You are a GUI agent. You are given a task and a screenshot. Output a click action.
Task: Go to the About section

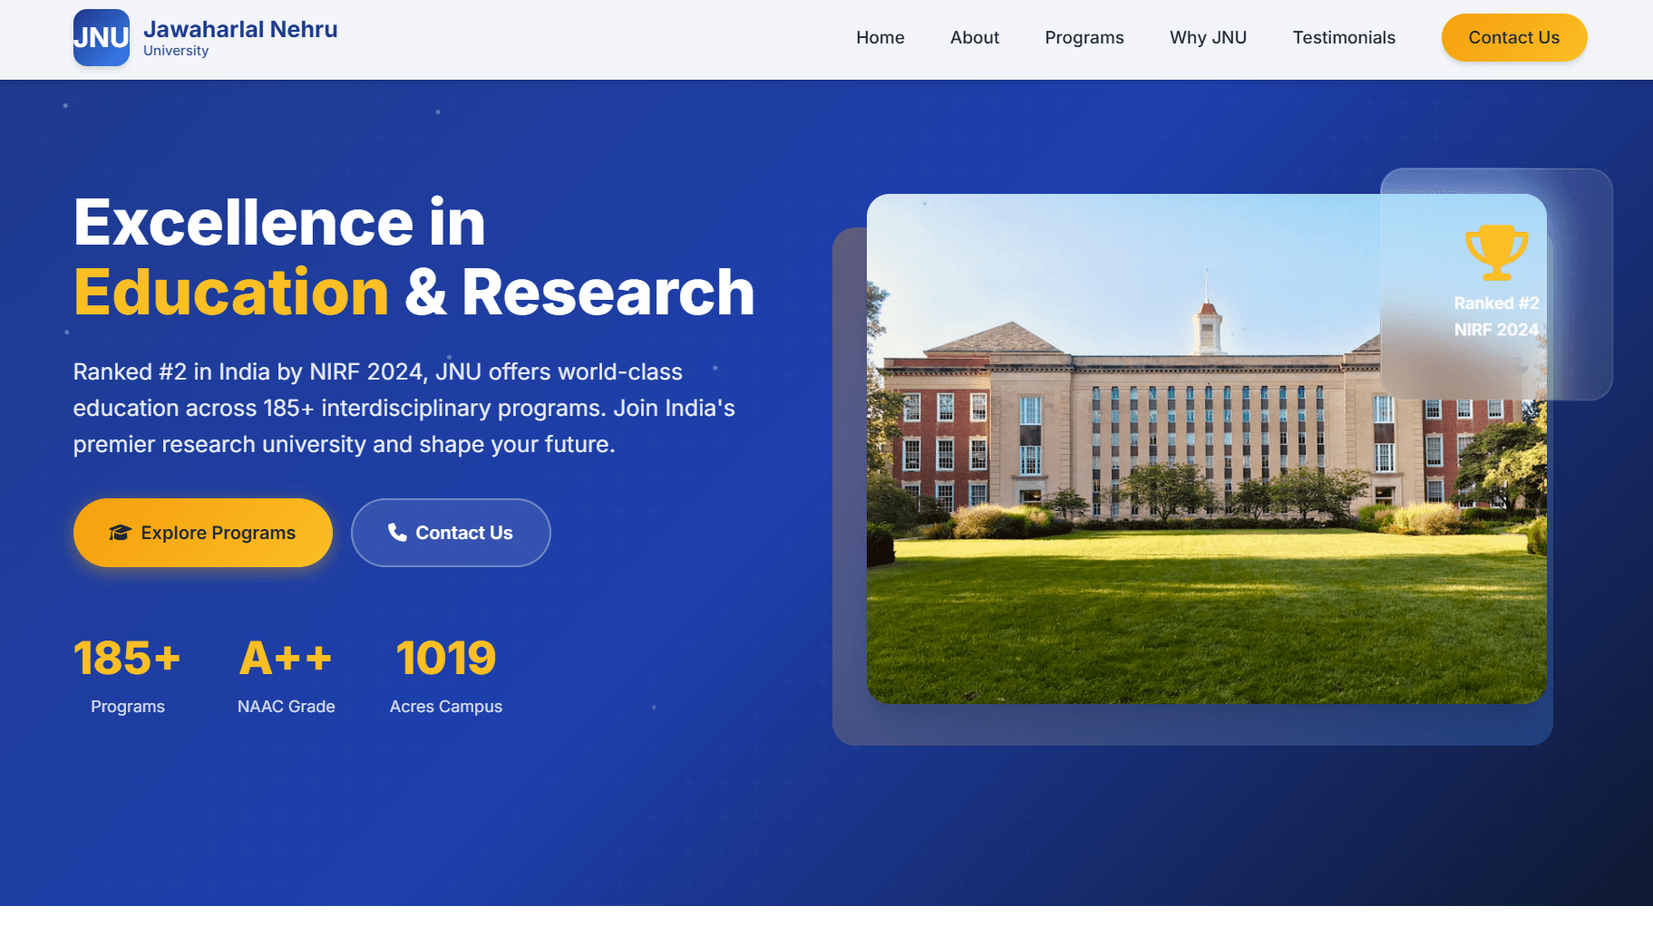[974, 38]
